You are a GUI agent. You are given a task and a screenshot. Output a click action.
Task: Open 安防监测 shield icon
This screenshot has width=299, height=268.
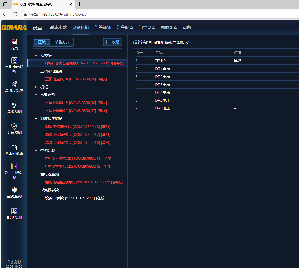click(x=14, y=127)
